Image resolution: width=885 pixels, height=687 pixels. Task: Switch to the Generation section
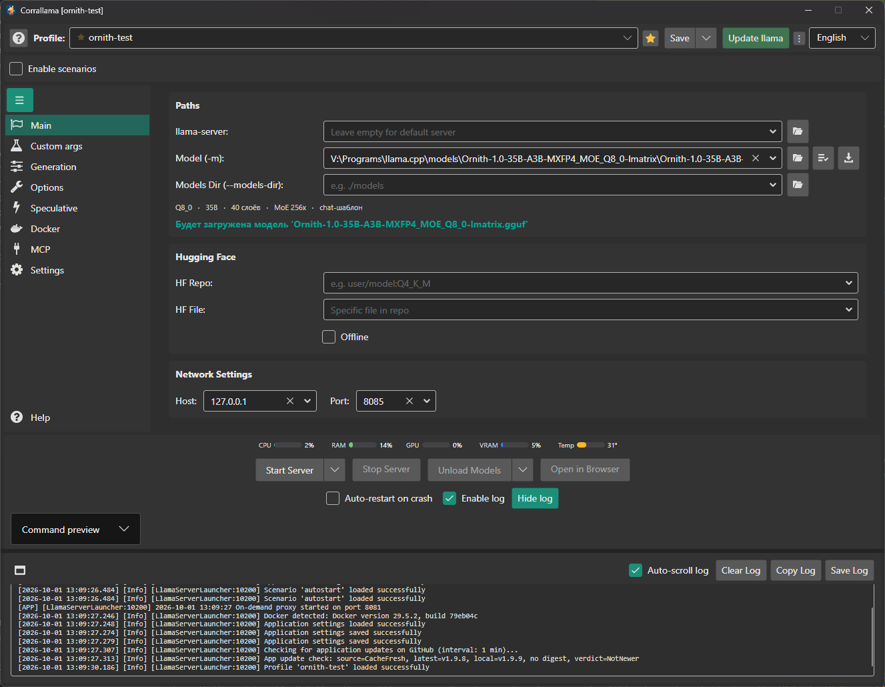click(77, 167)
